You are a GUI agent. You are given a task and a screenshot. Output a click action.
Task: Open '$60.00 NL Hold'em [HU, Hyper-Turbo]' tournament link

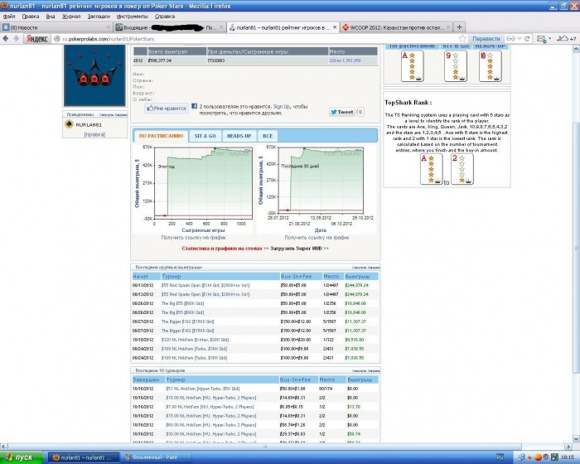coord(210,425)
